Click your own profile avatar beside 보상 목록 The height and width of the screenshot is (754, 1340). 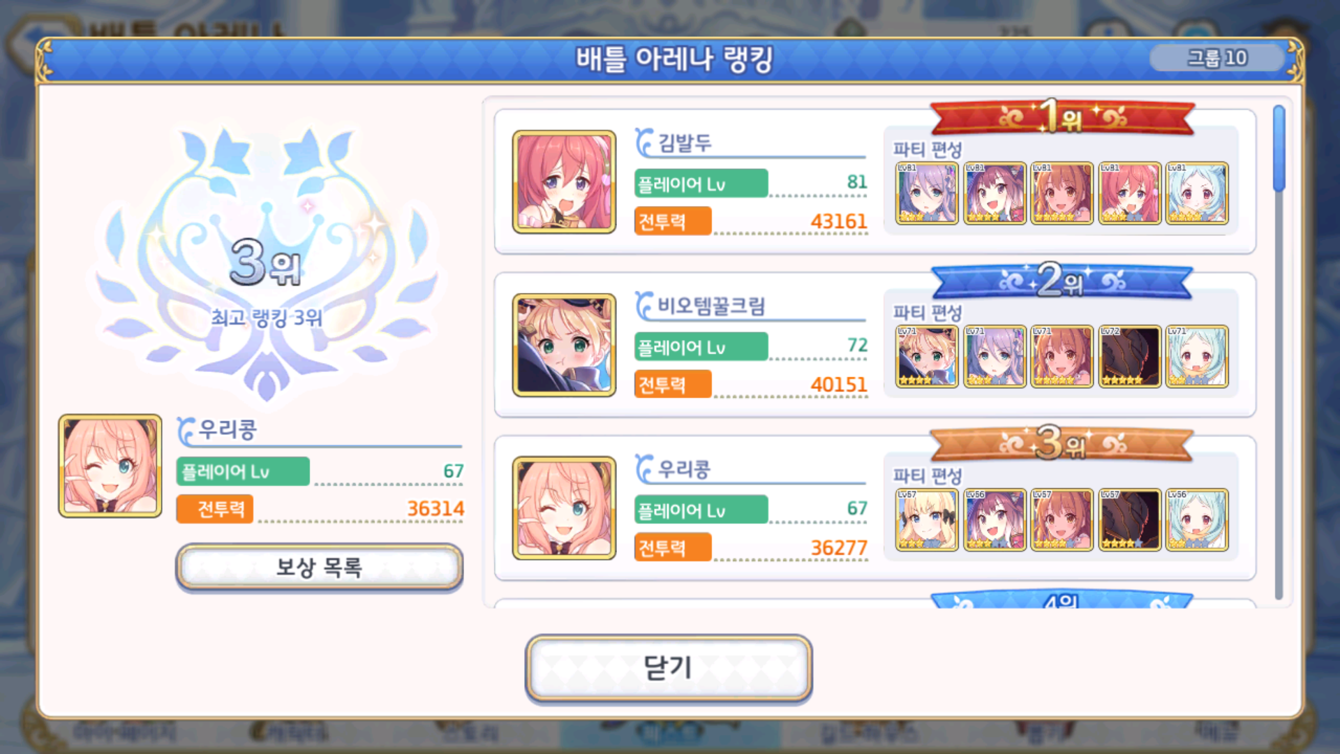click(x=110, y=466)
